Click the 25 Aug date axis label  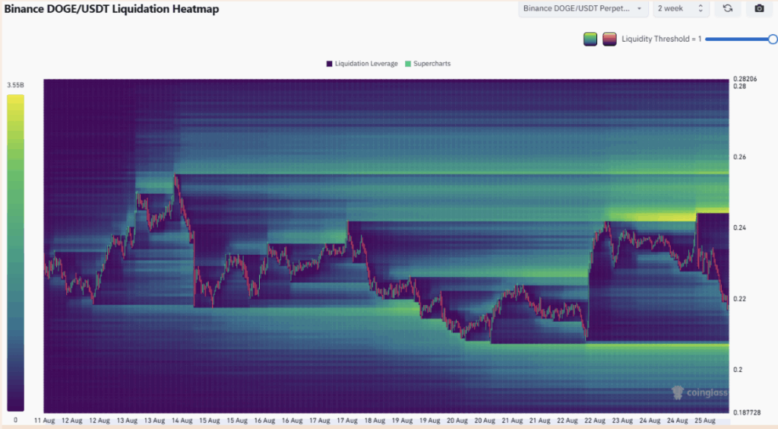tap(704, 421)
